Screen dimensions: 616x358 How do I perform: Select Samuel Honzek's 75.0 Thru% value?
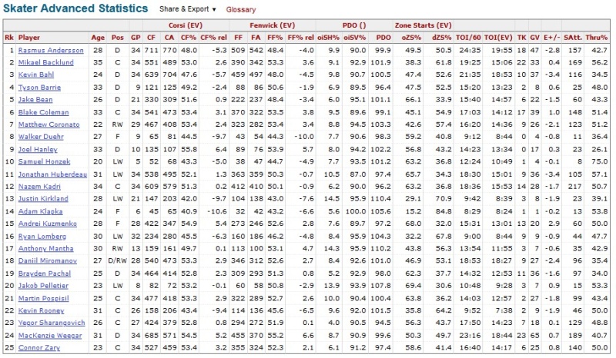coord(600,161)
